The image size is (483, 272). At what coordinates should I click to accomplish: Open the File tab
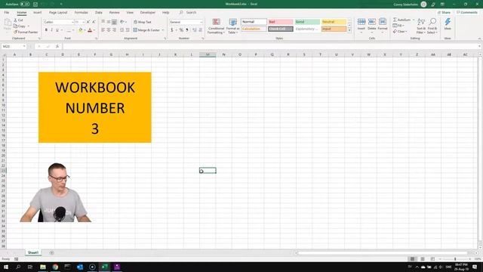7,13
